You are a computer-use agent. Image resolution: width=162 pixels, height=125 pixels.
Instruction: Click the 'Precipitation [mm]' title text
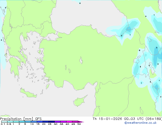(x=17, y=119)
